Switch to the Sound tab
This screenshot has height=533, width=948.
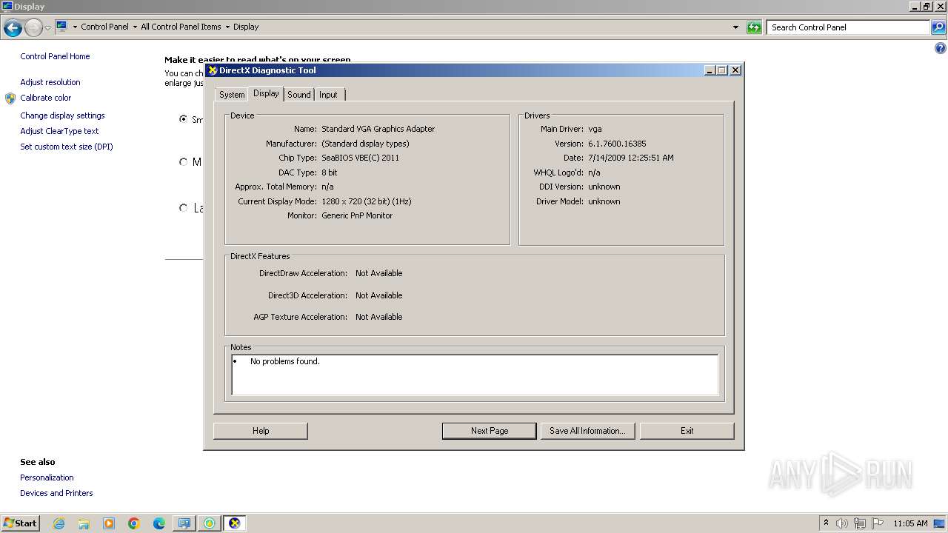299,95
